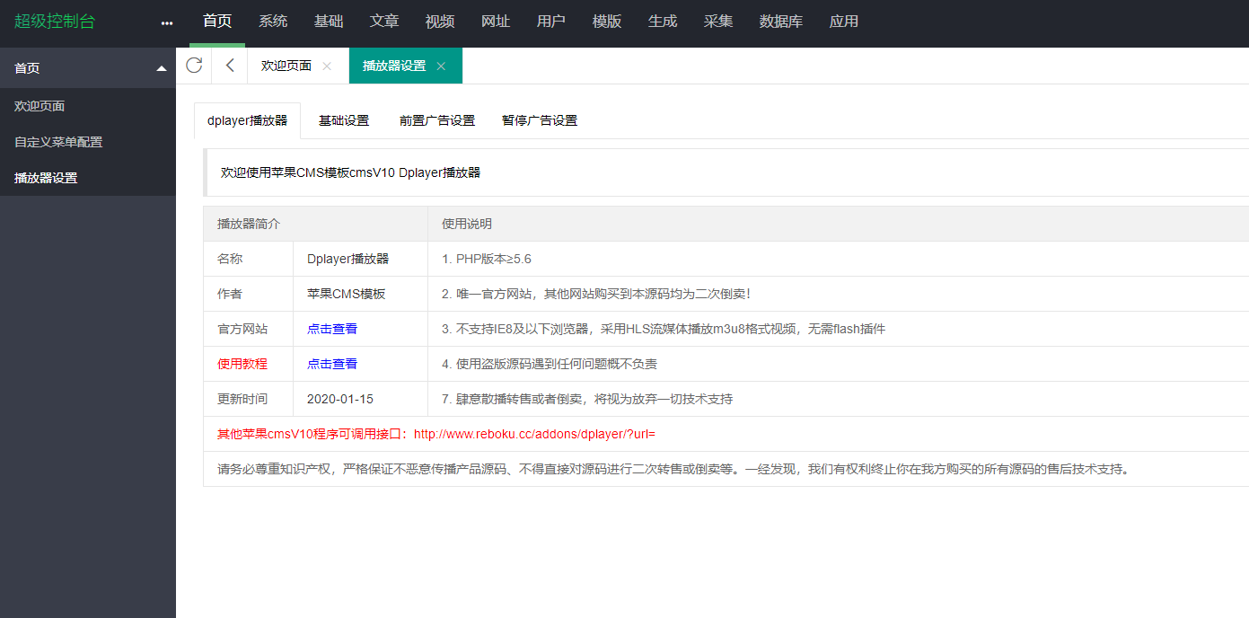Refresh the current tab page
This screenshot has height=618, width=1249.
pos(194,65)
